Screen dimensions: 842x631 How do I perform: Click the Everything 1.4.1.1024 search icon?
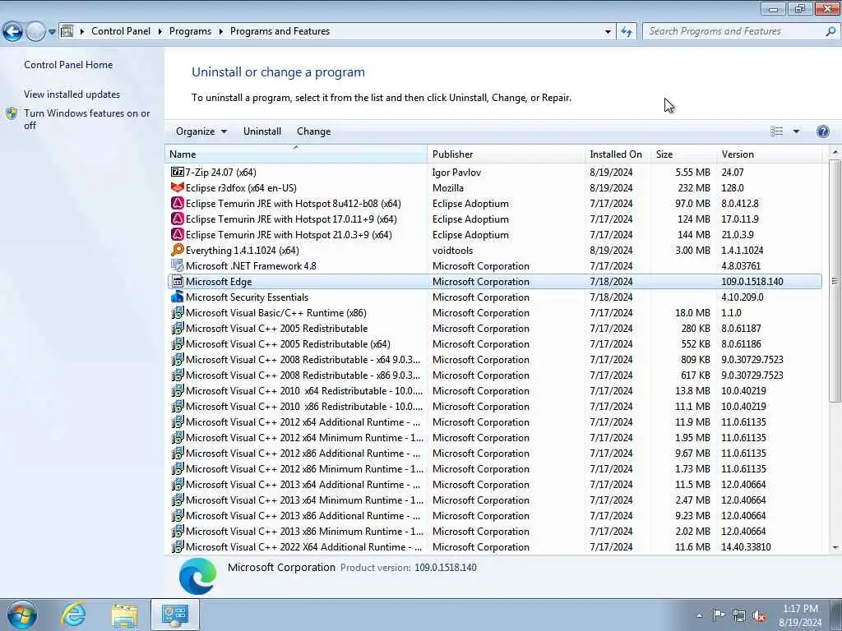pos(178,250)
